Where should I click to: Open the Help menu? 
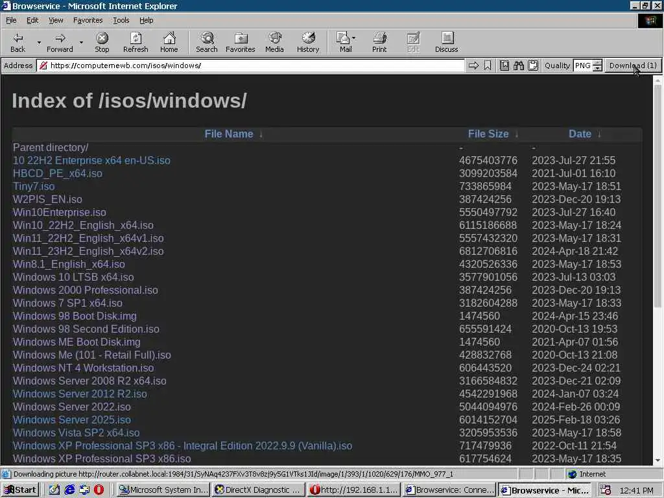(146, 20)
